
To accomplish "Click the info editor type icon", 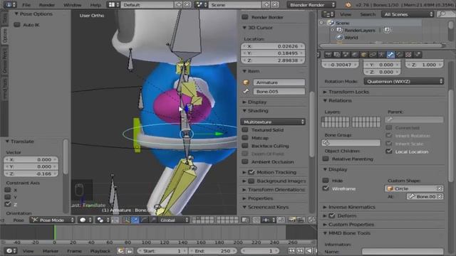I will point(10,5).
